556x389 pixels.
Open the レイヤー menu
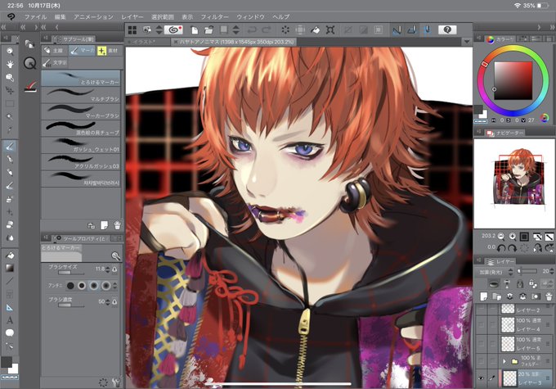point(132,16)
